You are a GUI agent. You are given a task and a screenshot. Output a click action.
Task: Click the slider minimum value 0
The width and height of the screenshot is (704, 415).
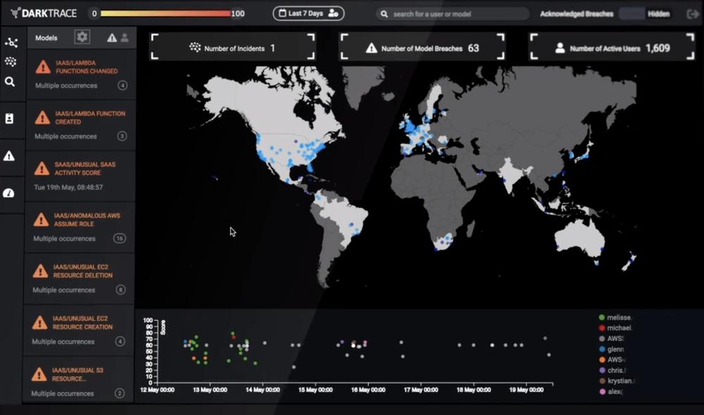[94, 13]
